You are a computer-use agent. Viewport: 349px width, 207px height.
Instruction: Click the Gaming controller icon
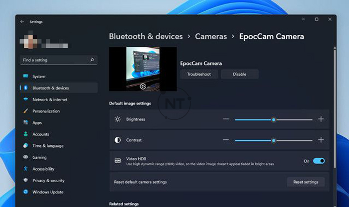[25, 157]
